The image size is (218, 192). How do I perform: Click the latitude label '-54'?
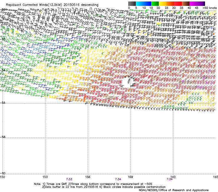[3, 70]
